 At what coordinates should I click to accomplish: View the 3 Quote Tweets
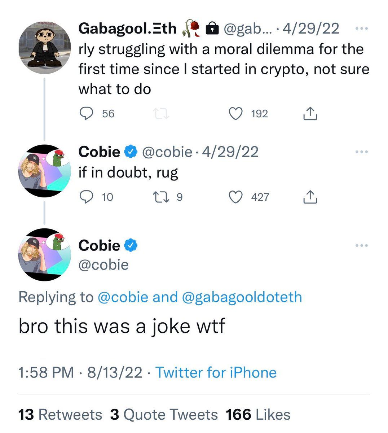click(x=164, y=415)
